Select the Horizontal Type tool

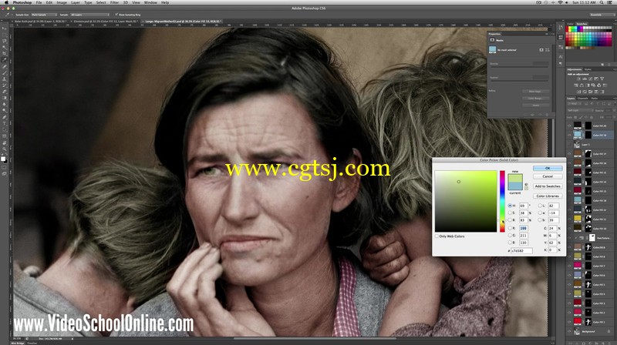pos(5,123)
